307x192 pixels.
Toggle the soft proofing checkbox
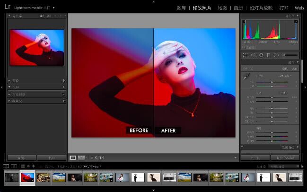pyautogui.click(x=92, y=157)
